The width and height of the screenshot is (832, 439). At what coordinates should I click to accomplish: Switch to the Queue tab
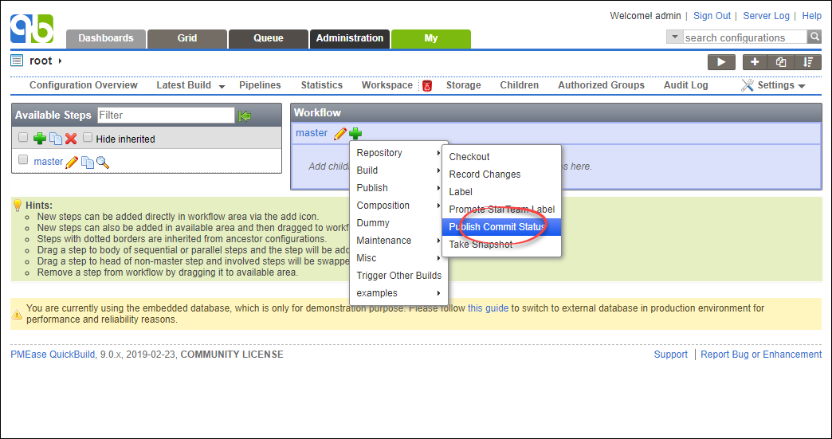coord(269,39)
